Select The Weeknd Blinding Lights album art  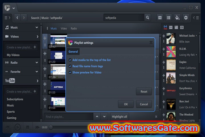click(x=171, y=116)
